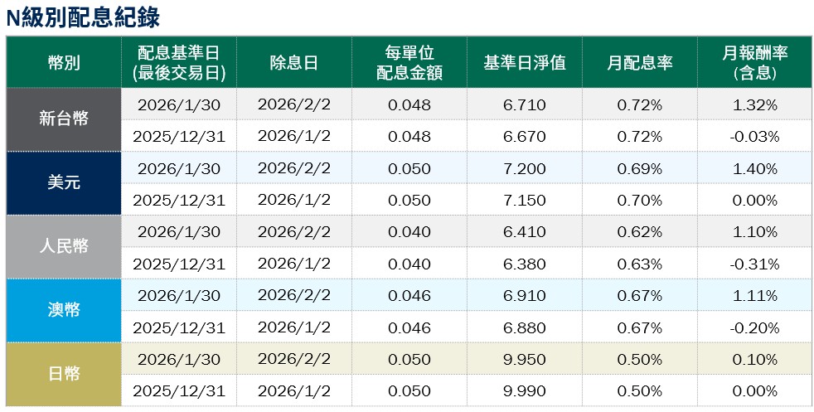Viewport: 814px width, 412px height.
Task: Click the 9.990 net value cell
Action: click(x=525, y=391)
